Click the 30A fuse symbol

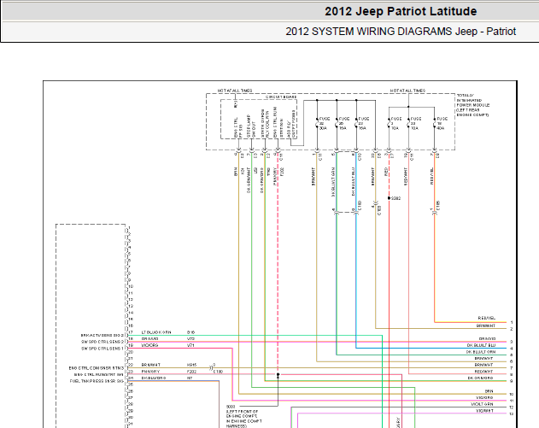click(x=317, y=123)
